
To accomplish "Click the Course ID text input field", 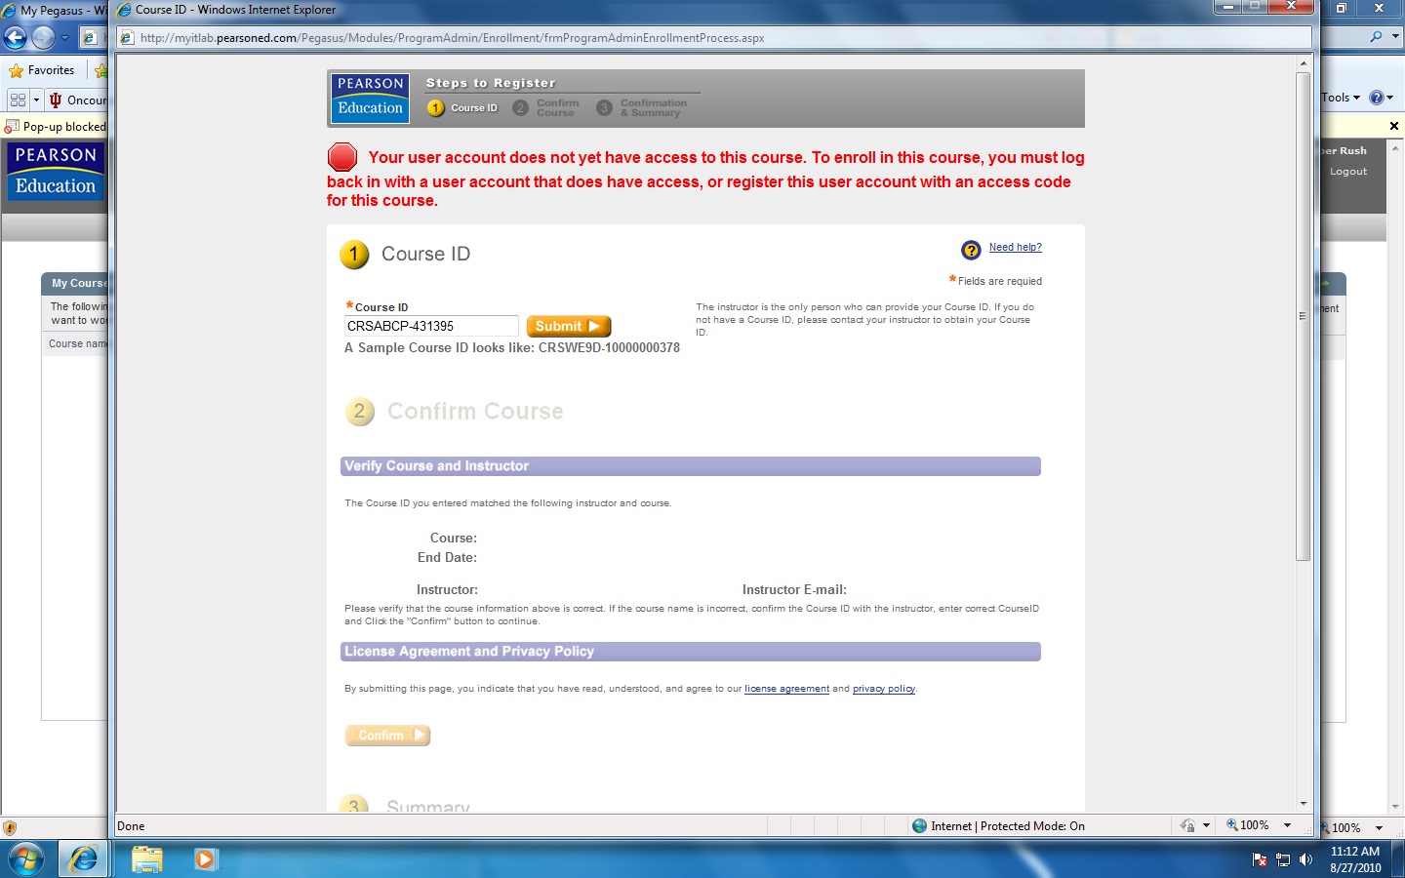I will coord(430,326).
